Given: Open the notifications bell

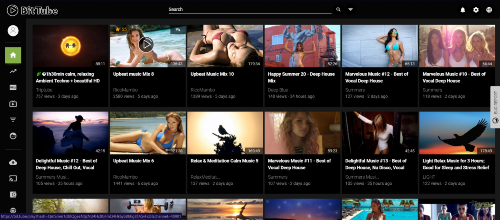Looking at the screenshot, I should (463, 10).
